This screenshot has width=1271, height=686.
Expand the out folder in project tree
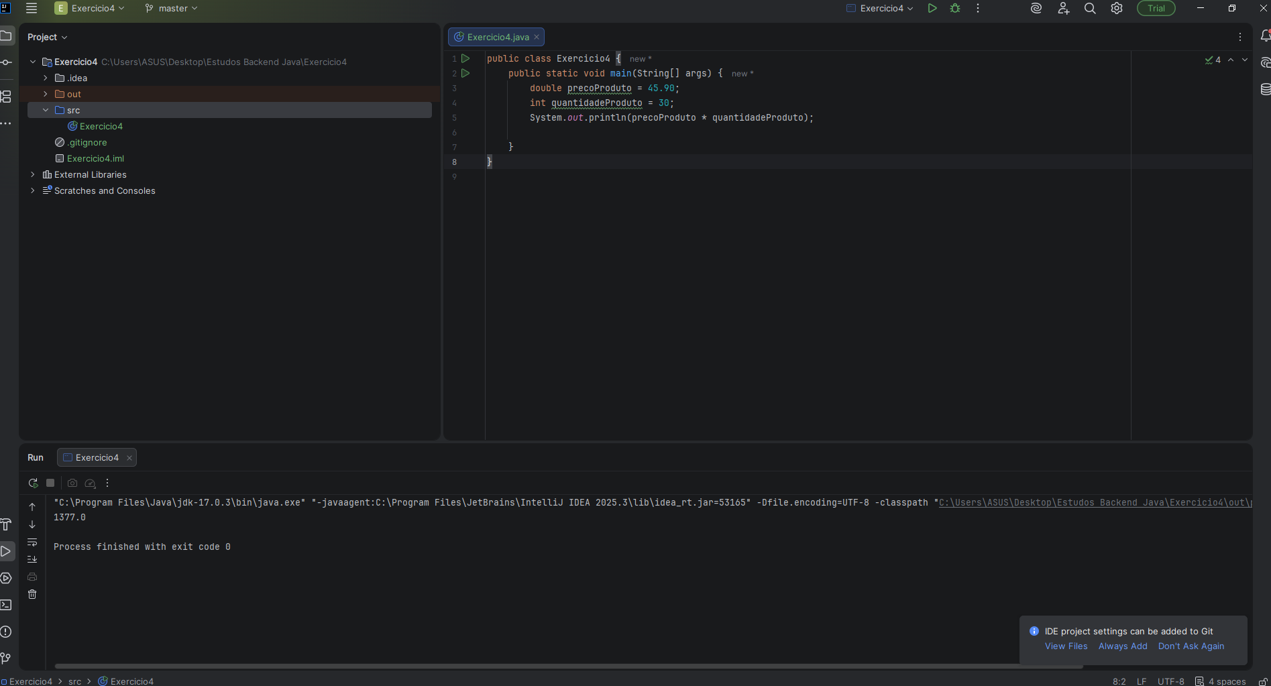46,94
